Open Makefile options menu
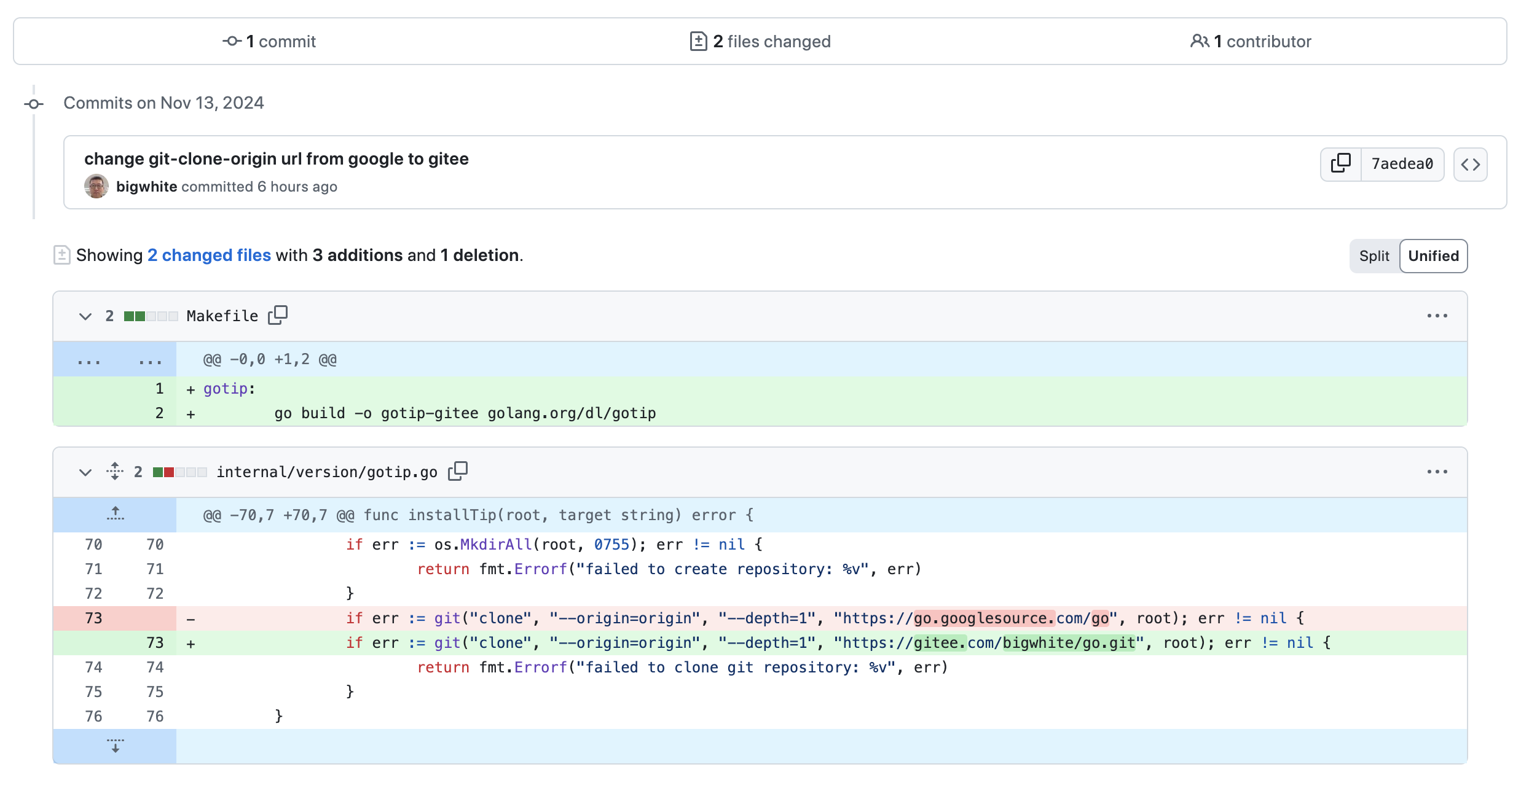 pos(1437,316)
